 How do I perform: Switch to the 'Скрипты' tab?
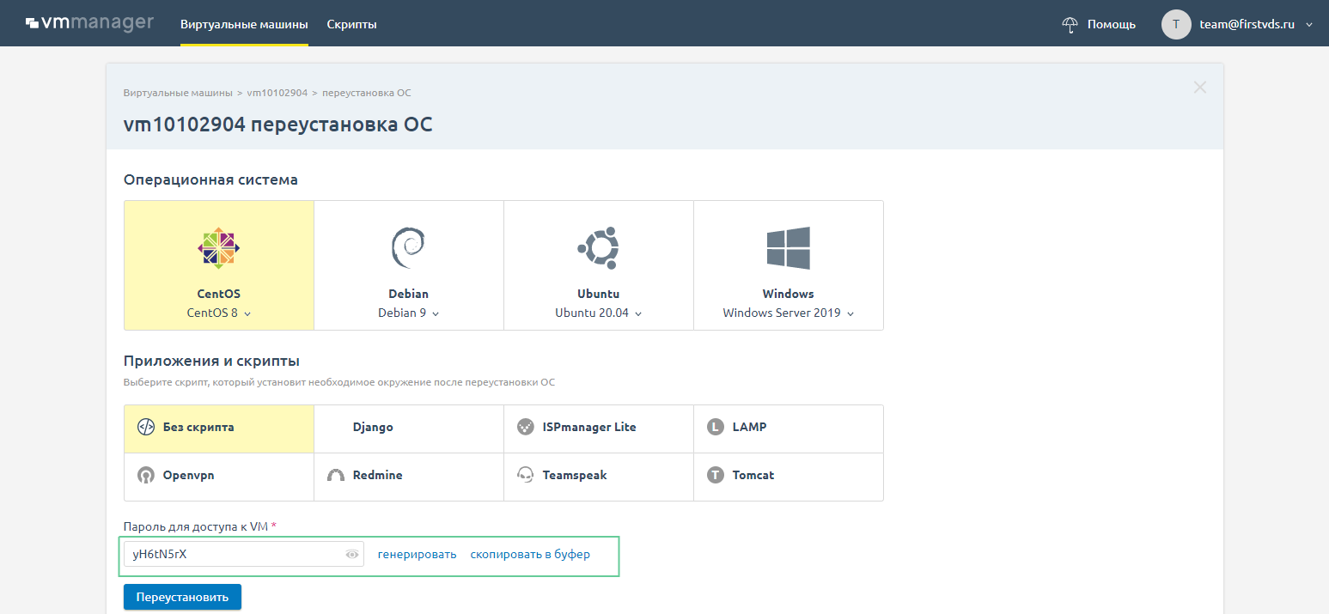pos(351,24)
